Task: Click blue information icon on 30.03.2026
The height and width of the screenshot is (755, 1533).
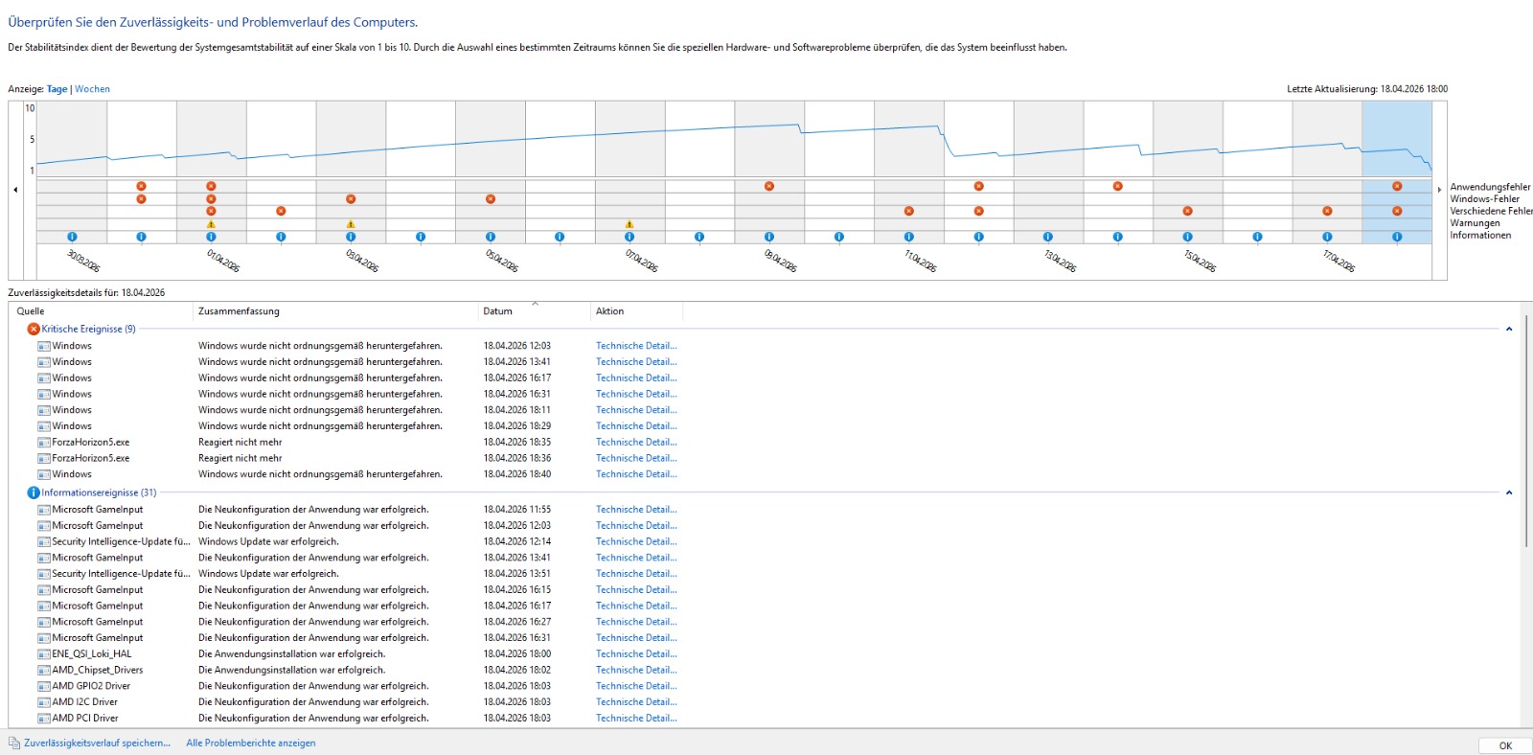Action: pyautogui.click(x=72, y=237)
